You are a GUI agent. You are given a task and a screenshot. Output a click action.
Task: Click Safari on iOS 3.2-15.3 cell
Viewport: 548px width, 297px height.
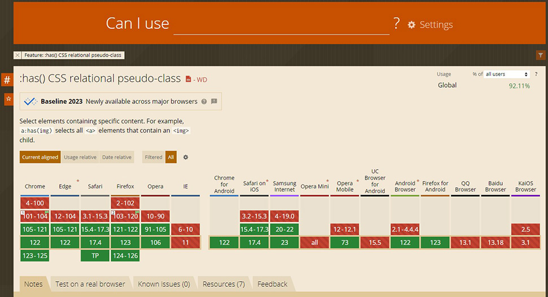point(254,216)
